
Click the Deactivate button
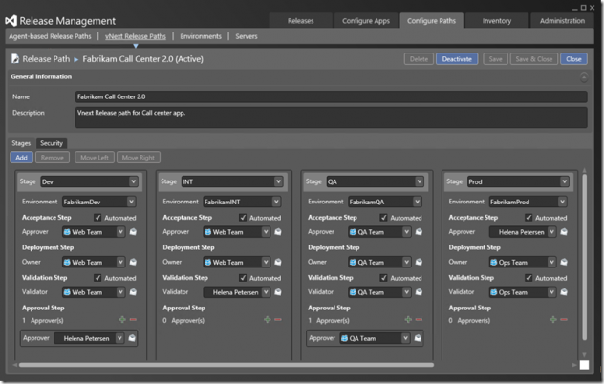pyautogui.click(x=457, y=58)
